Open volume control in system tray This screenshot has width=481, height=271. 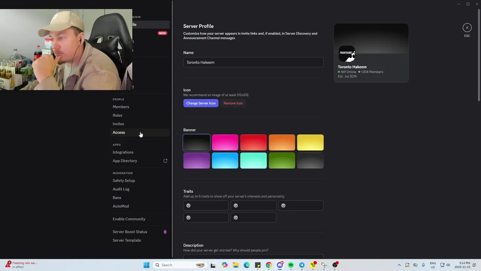pyautogui.click(x=448, y=265)
